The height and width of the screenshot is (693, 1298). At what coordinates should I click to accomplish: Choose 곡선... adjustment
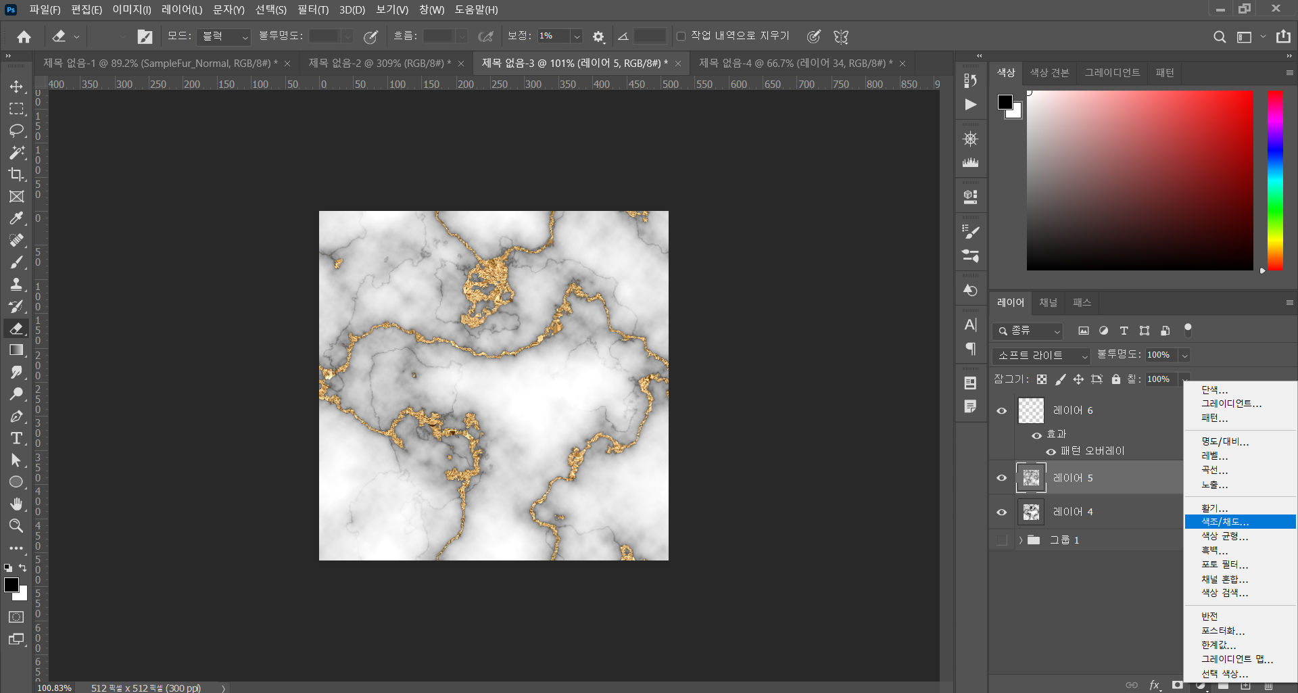1240,470
